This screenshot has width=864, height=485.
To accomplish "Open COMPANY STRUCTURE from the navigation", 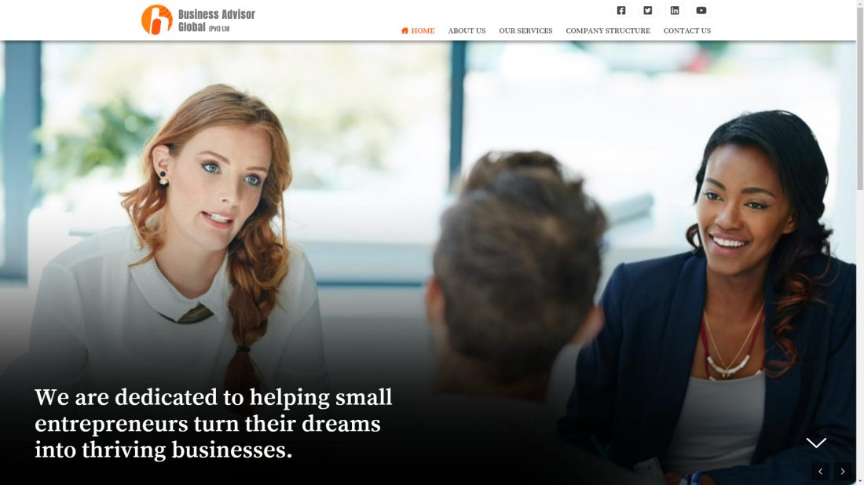I will 608,31.
